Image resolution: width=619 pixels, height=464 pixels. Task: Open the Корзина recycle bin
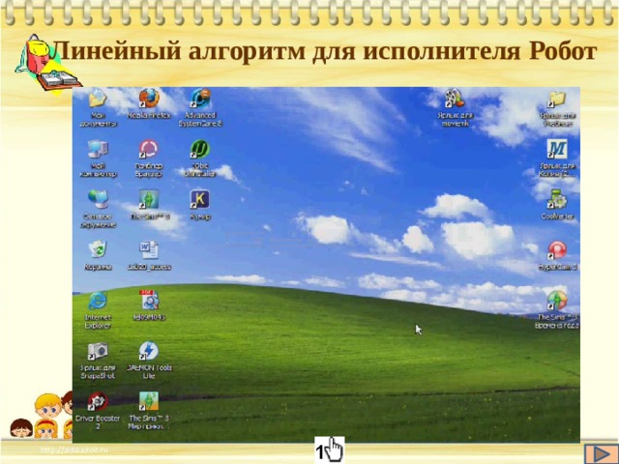98,249
